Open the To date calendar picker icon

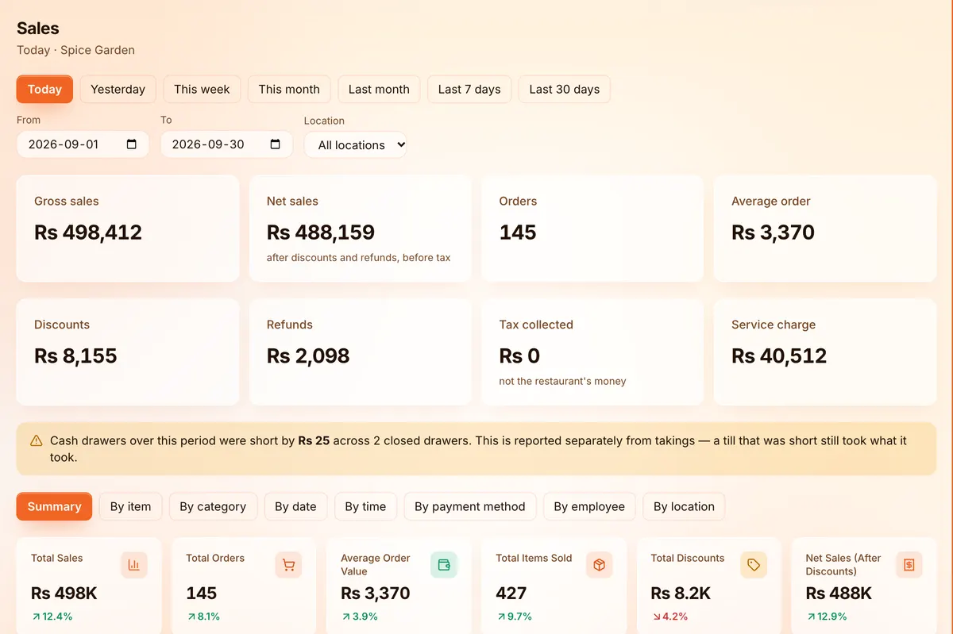(x=276, y=144)
